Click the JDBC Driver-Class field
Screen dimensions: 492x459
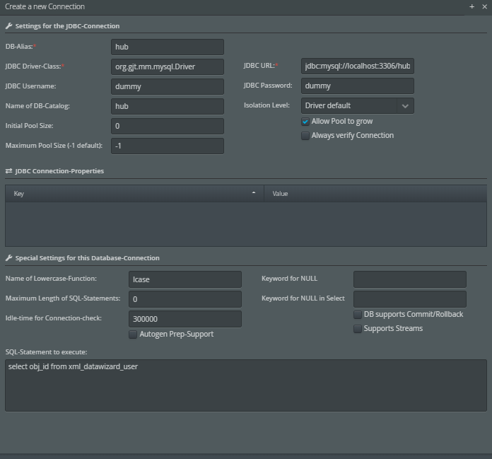tap(168, 67)
